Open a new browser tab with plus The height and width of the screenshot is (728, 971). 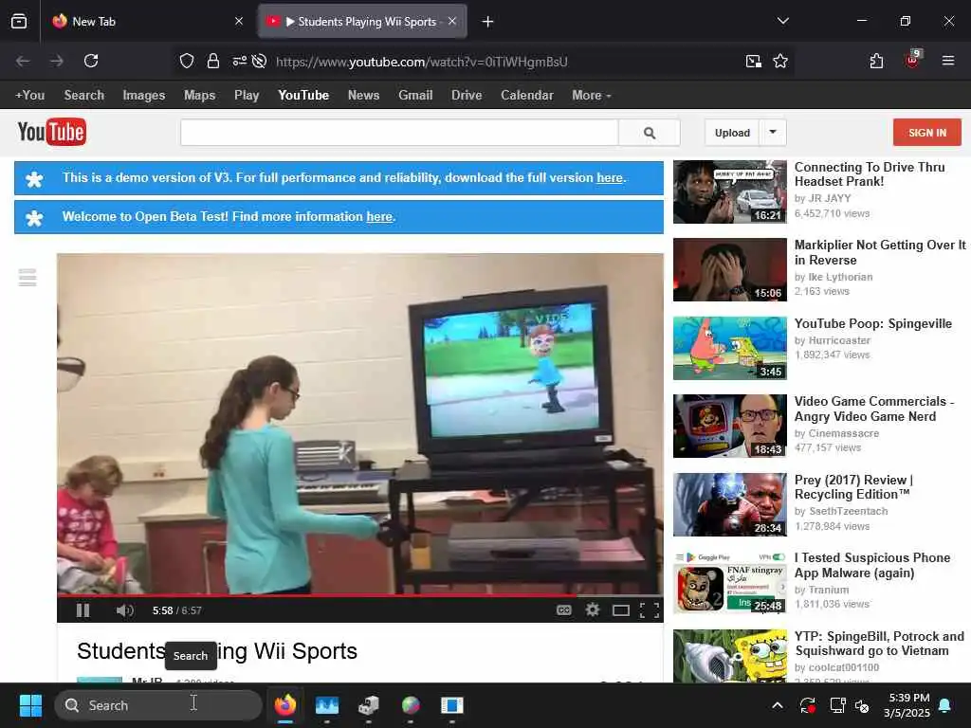click(488, 22)
